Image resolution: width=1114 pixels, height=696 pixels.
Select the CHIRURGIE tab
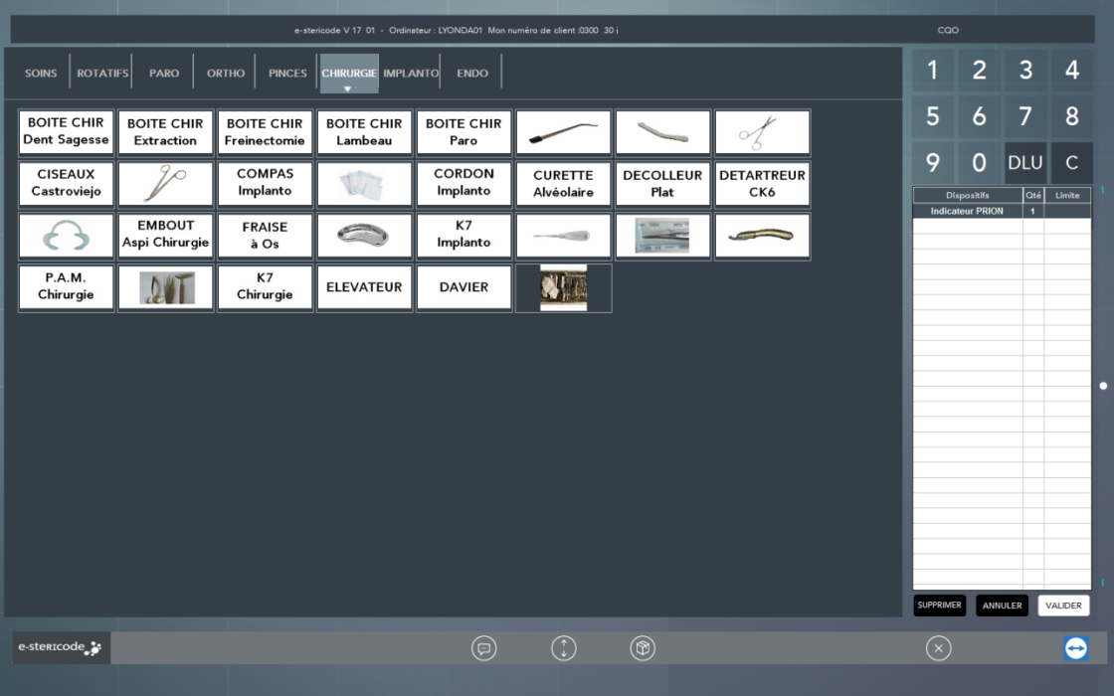[349, 73]
